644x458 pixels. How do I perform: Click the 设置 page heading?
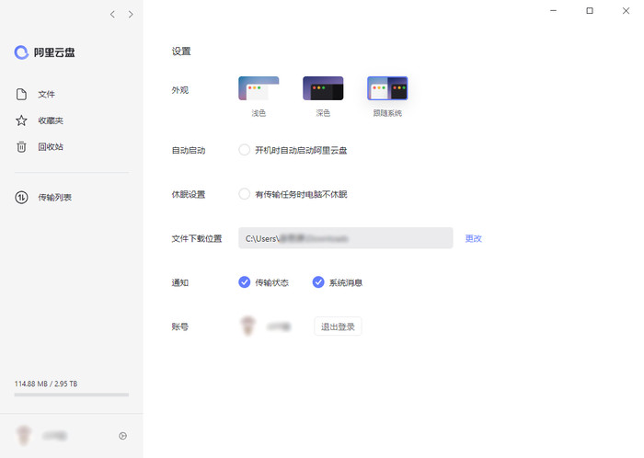[181, 52]
